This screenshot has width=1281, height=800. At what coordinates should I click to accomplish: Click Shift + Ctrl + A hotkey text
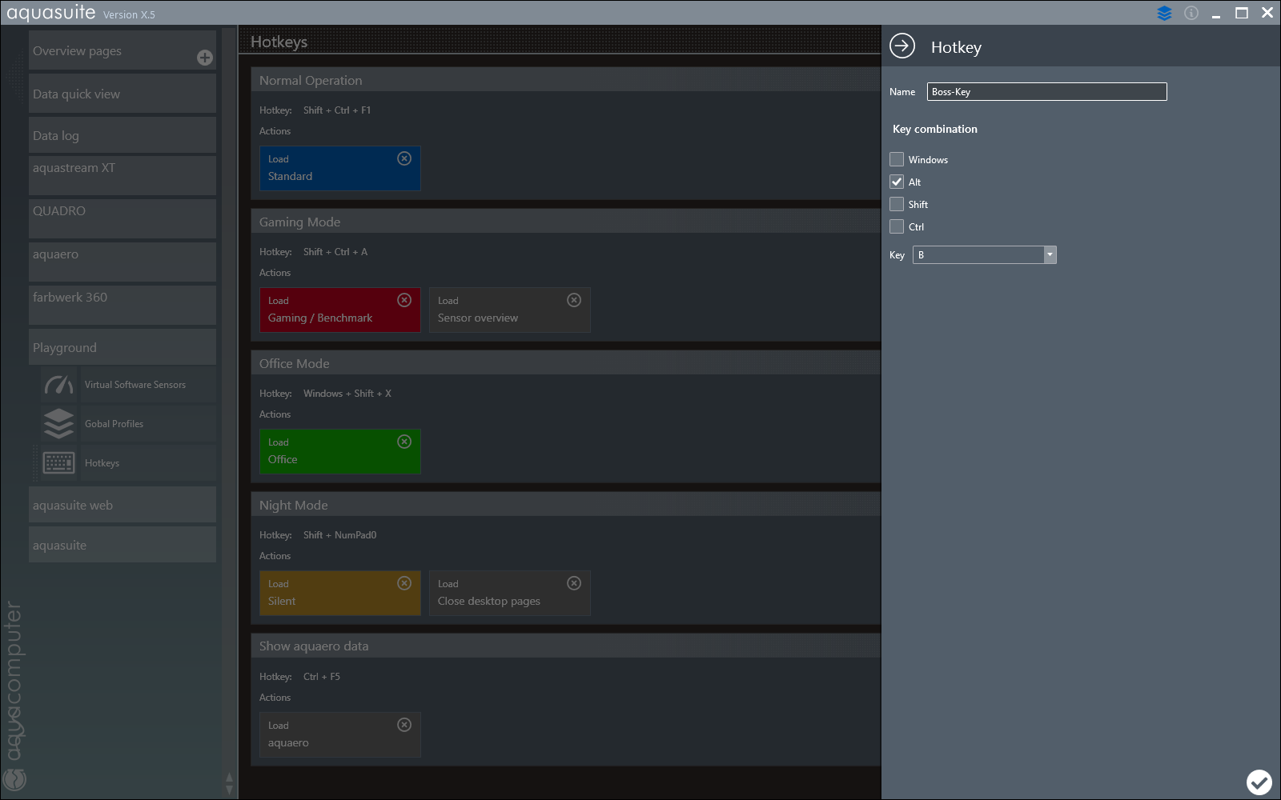(x=335, y=252)
